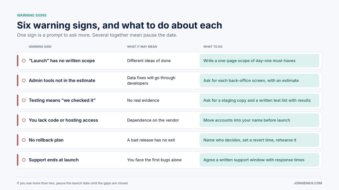Image resolution: width=339 pixels, height=190 pixels.
Task: Click Name who decides, set a revert time box
Action: click(259, 140)
